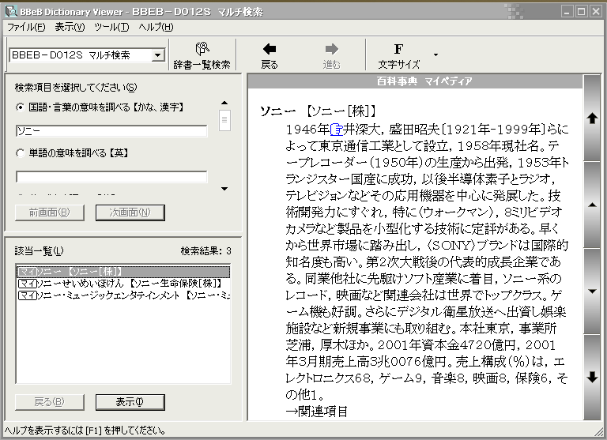This screenshot has height=440, width=607.
Task: Select result ソニー・ミュージックエンタテインメント
Action: coord(124,295)
